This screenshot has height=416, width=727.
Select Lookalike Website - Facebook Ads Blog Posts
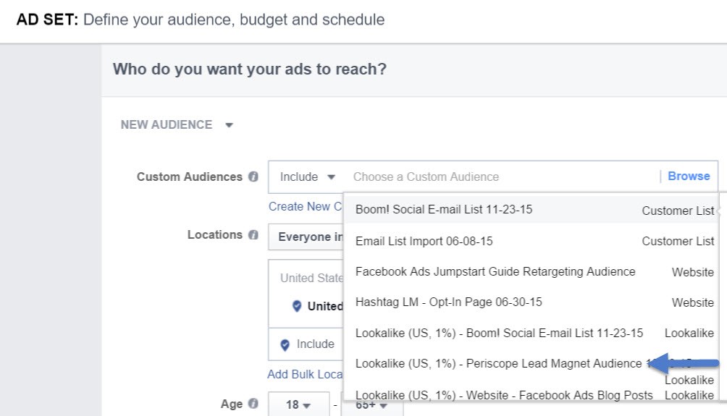coord(531,395)
